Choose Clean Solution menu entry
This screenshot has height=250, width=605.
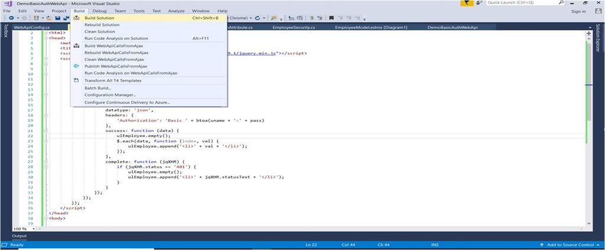(x=148, y=32)
